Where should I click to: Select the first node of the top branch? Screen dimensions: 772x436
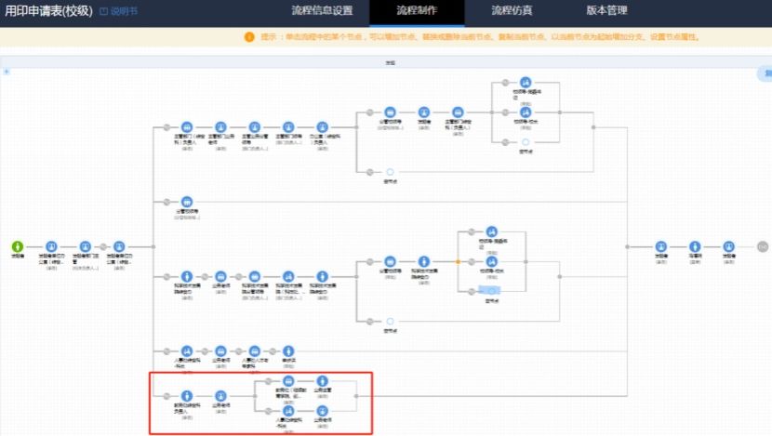pyautogui.click(x=186, y=126)
